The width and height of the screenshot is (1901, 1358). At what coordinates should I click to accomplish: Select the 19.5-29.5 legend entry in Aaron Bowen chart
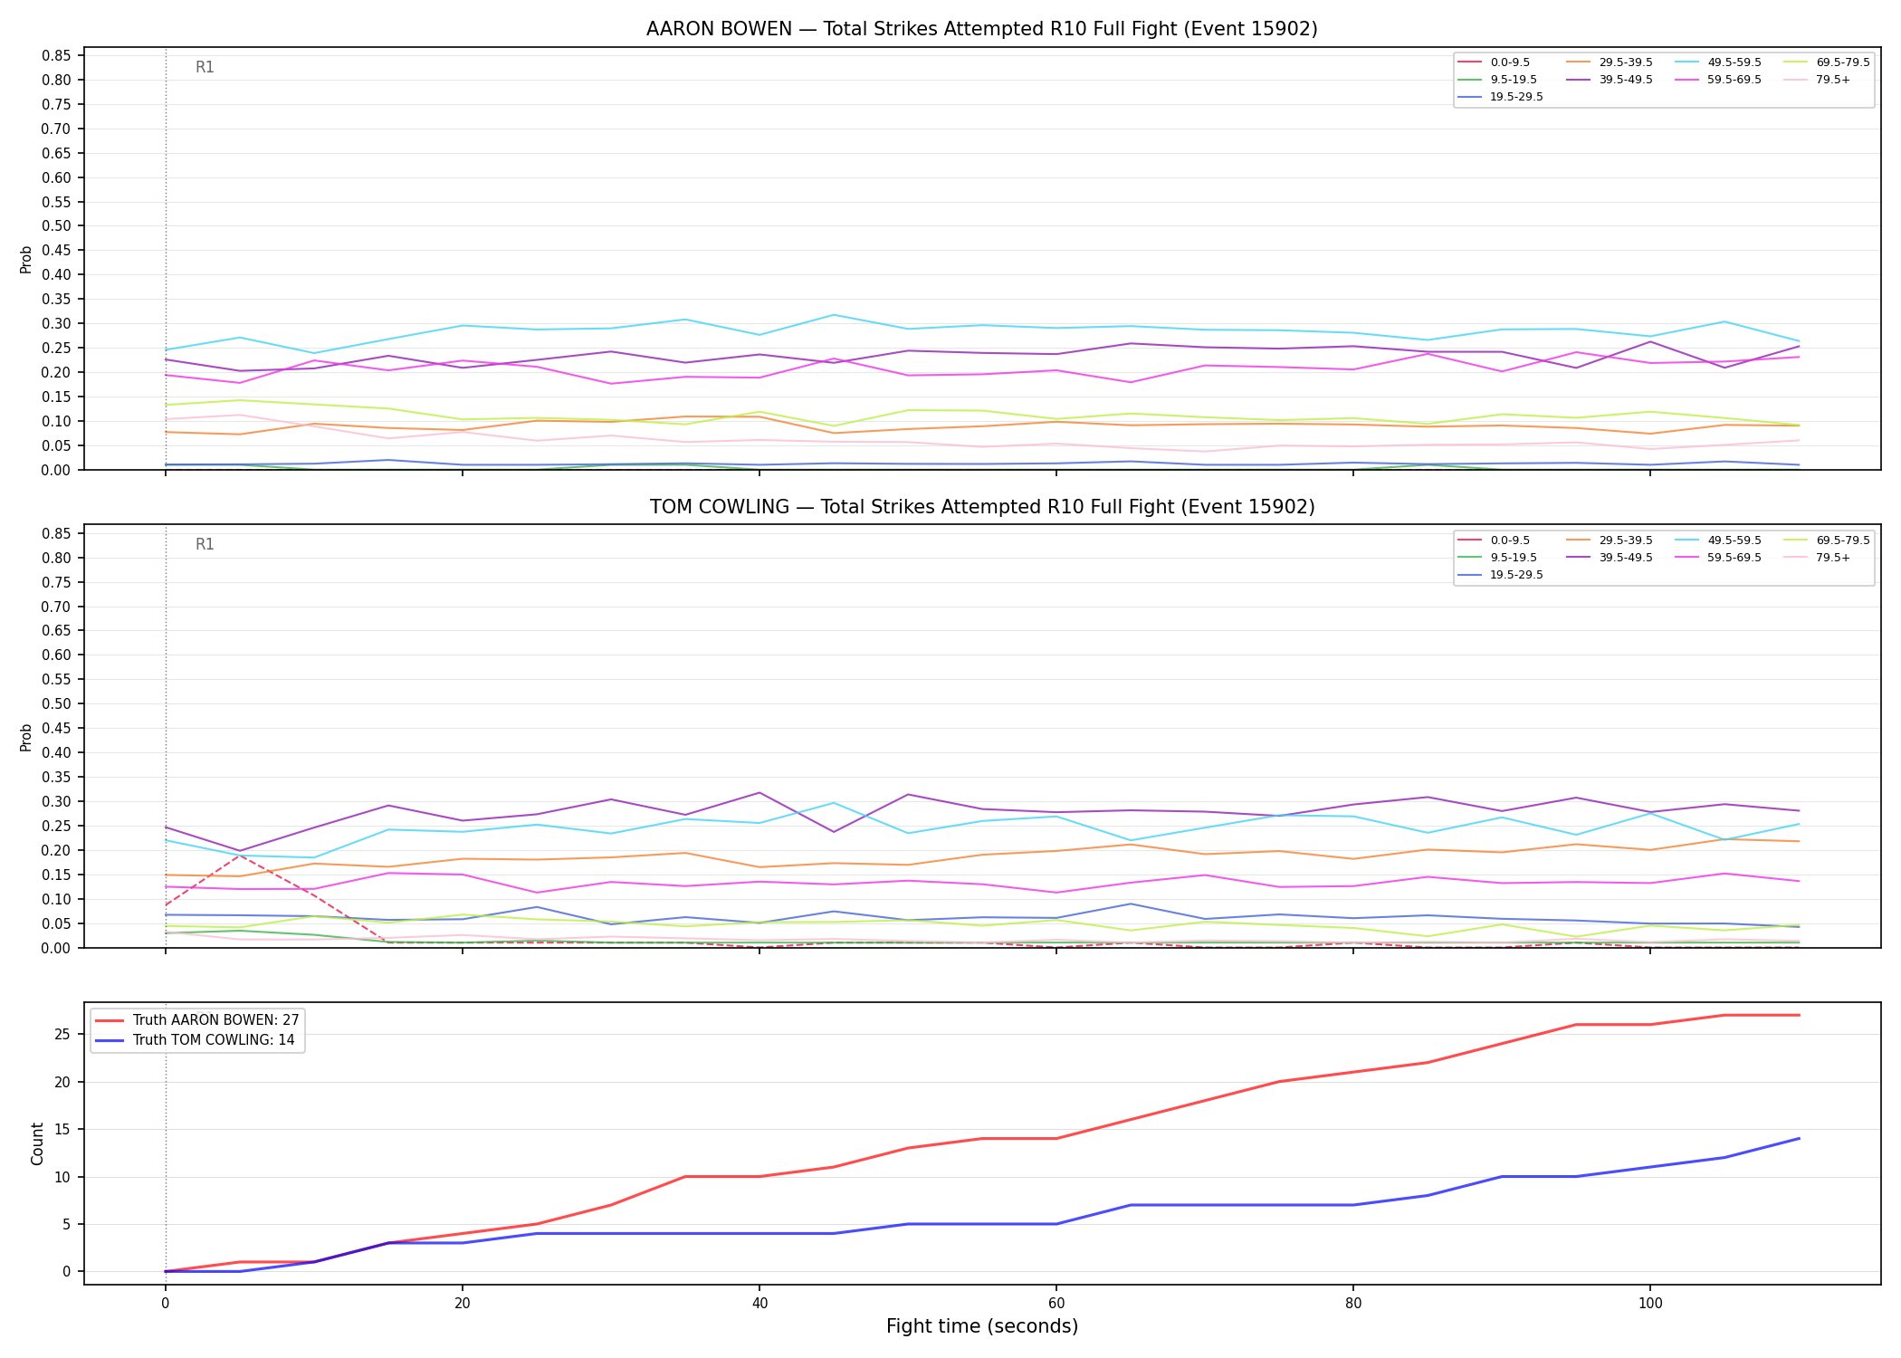[1501, 97]
